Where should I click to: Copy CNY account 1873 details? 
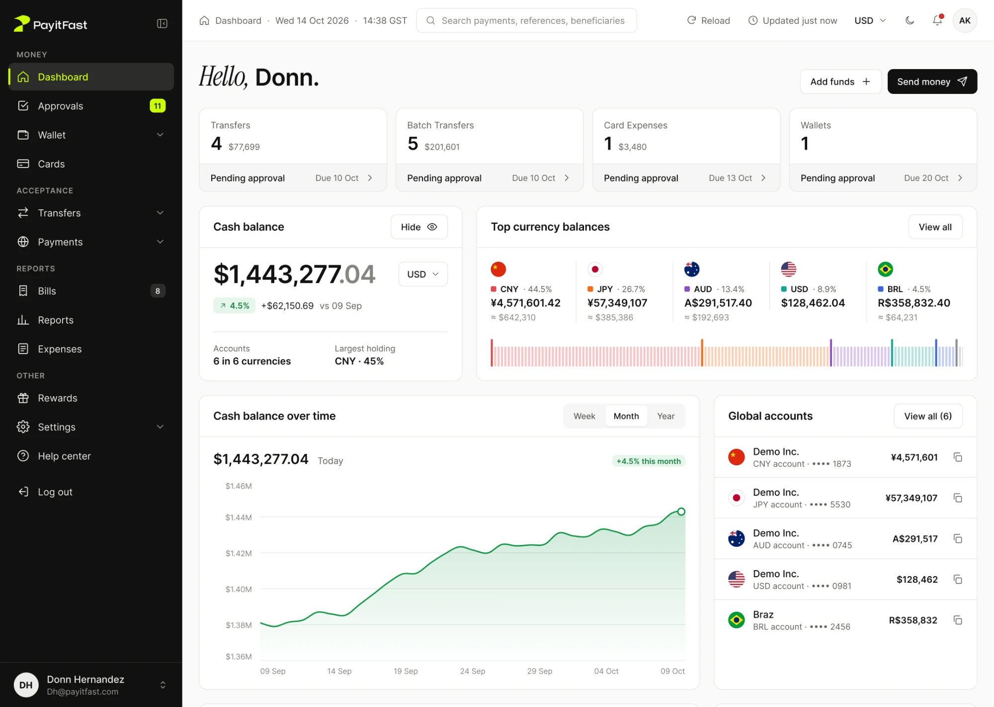[958, 457]
